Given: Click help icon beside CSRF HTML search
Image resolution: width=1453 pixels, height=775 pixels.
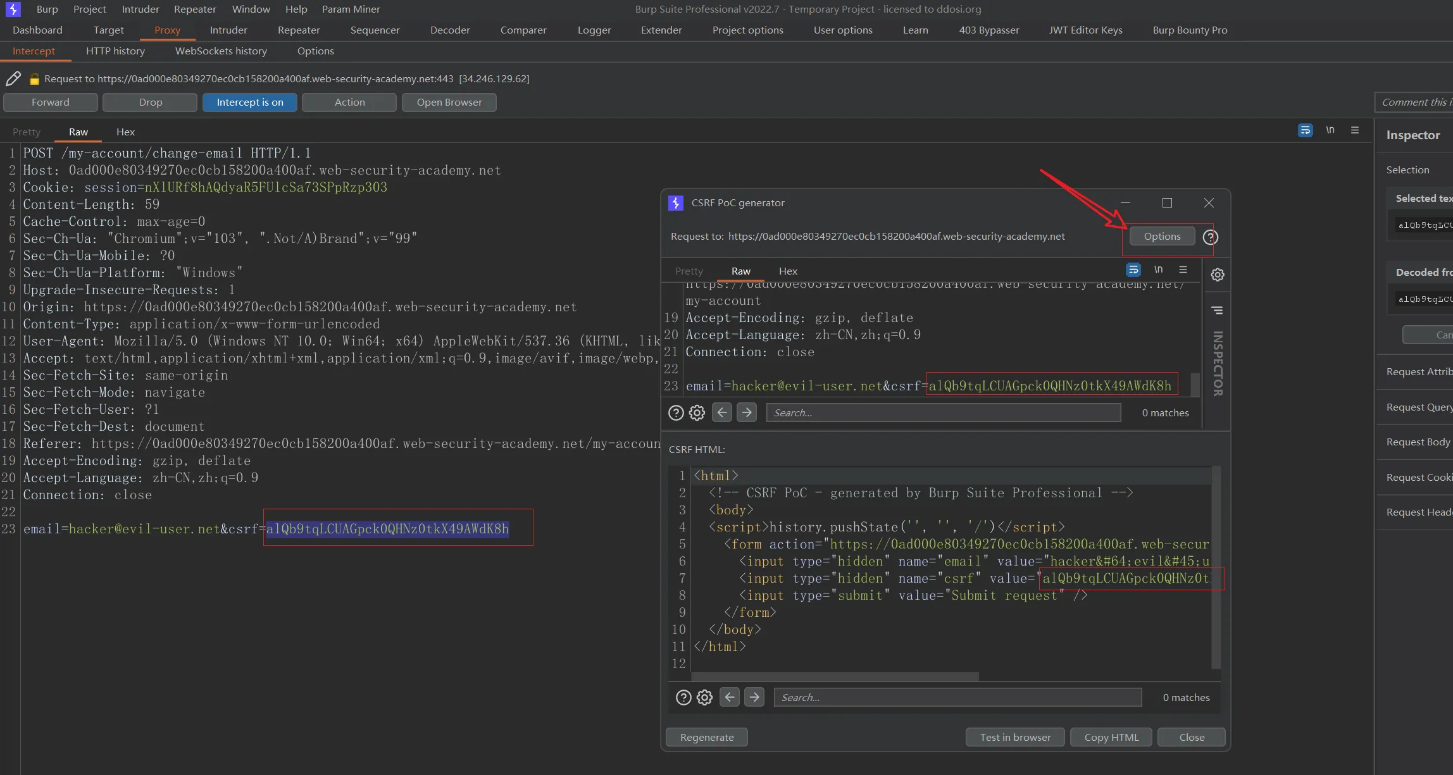Looking at the screenshot, I should (683, 697).
